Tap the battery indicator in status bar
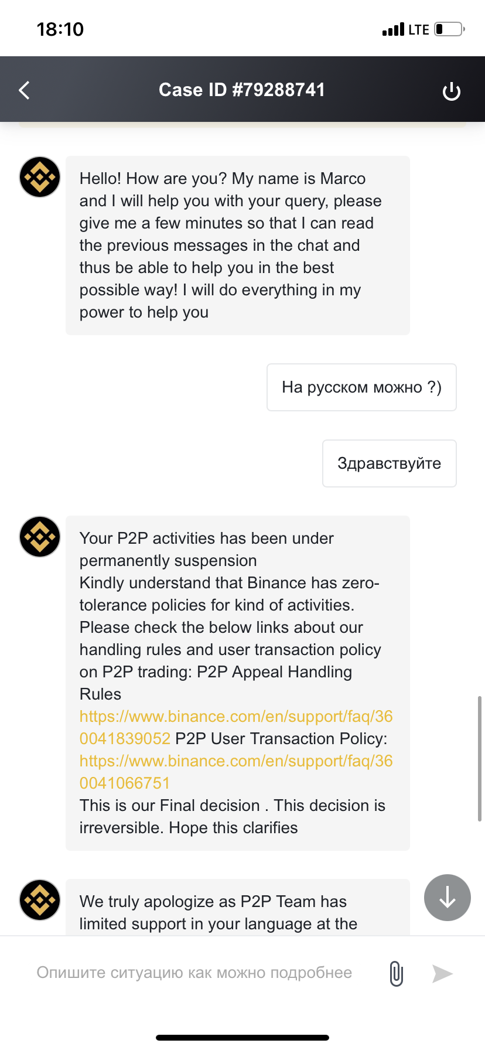The height and width of the screenshot is (1050, 485). pyautogui.click(x=449, y=29)
